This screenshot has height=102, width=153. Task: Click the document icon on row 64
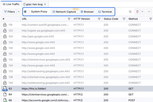(5, 95)
